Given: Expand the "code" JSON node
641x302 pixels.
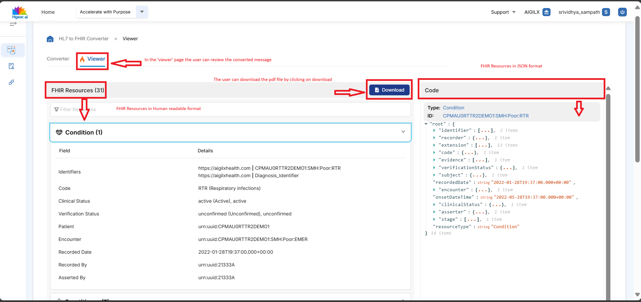Looking at the screenshot, I should click(435, 153).
